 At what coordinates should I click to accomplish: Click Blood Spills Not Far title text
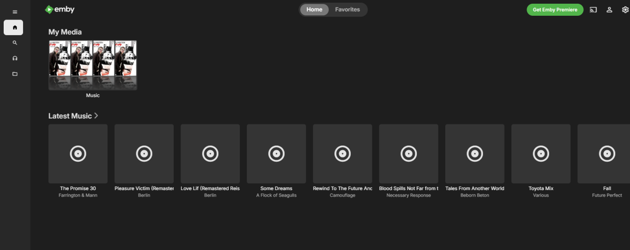pyautogui.click(x=408, y=188)
